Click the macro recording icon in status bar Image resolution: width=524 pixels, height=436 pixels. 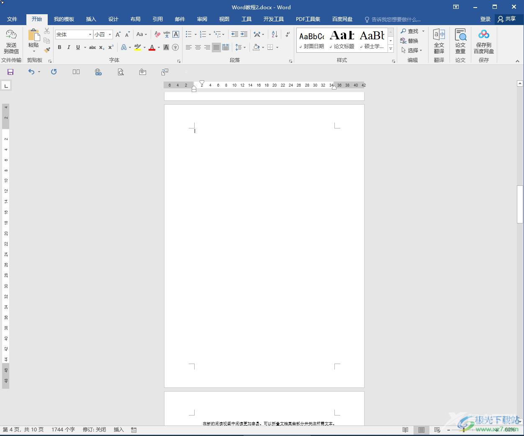134,430
